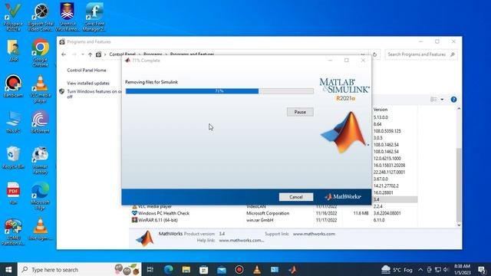Open the Windows Start menu
491x276 pixels.
(x=8, y=269)
